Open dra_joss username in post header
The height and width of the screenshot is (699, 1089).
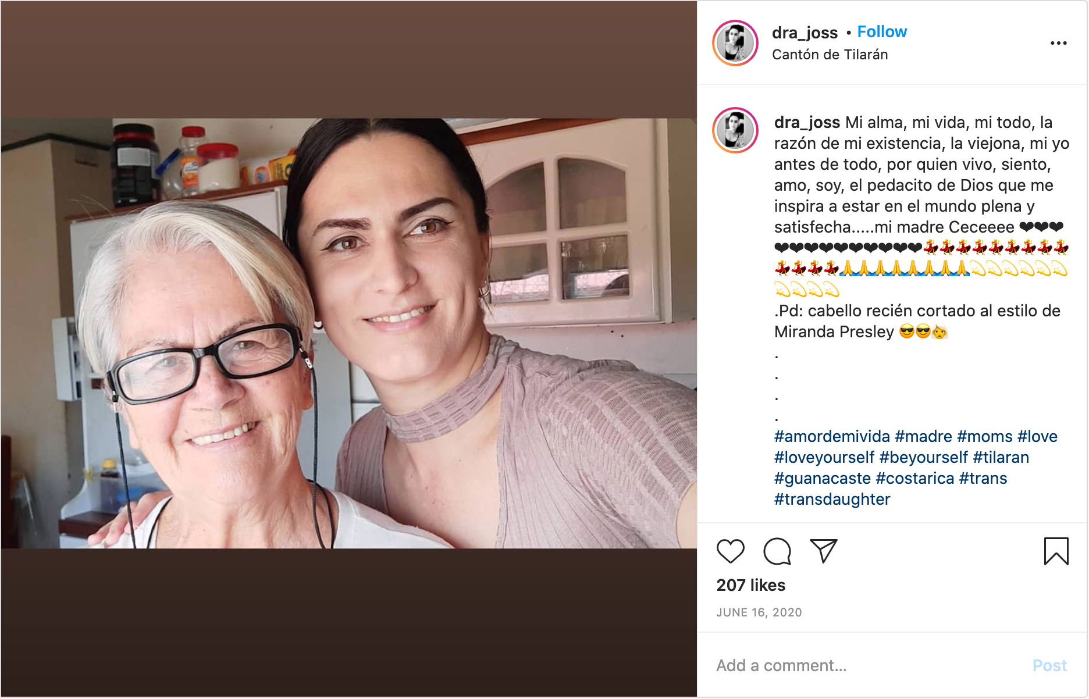point(805,33)
